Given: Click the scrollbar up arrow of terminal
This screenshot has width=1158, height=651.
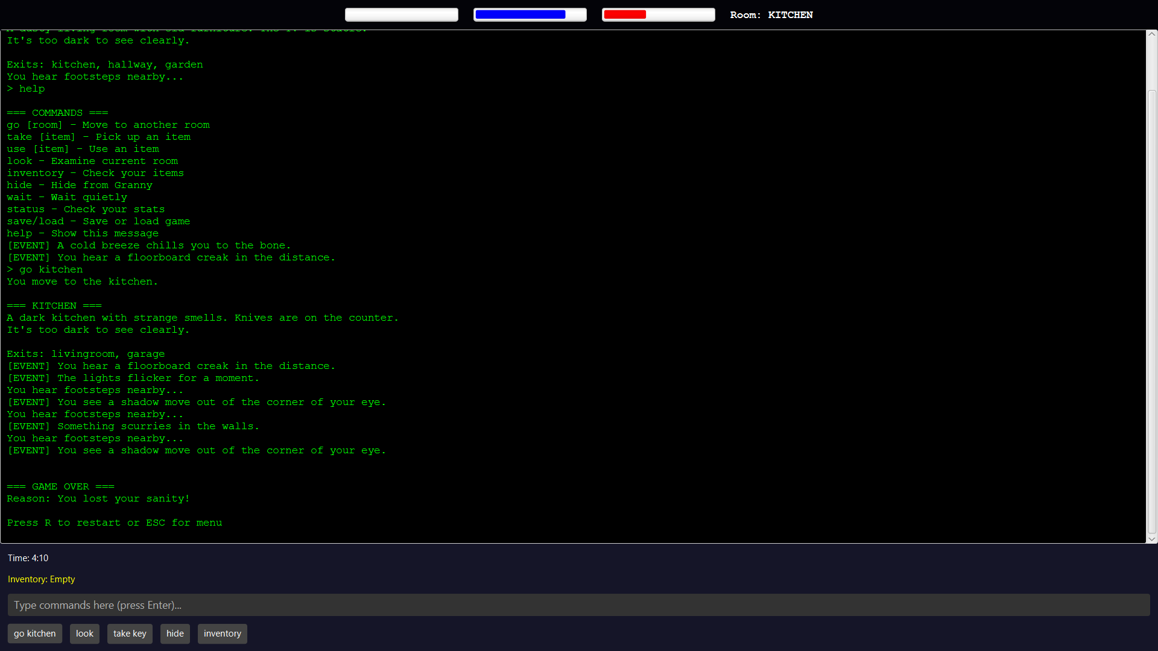Looking at the screenshot, I should (x=1151, y=34).
